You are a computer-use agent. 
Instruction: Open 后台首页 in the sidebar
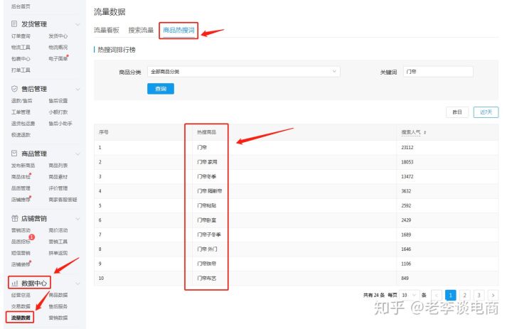click(x=21, y=6)
